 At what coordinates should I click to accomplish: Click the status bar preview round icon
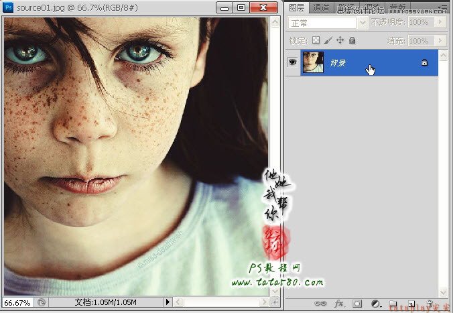click(x=42, y=302)
